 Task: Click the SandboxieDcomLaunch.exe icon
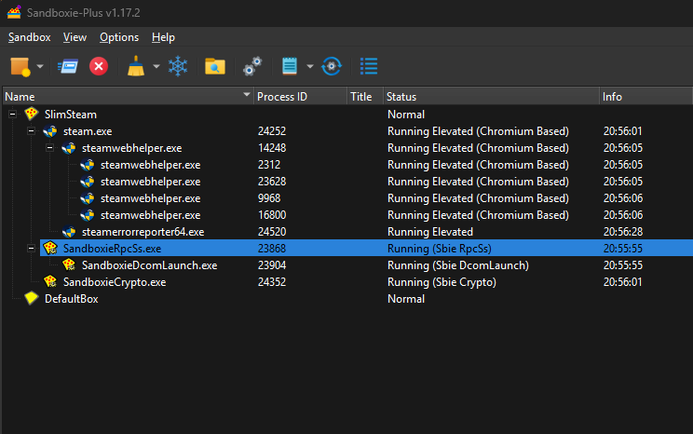[x=69, y=265]
